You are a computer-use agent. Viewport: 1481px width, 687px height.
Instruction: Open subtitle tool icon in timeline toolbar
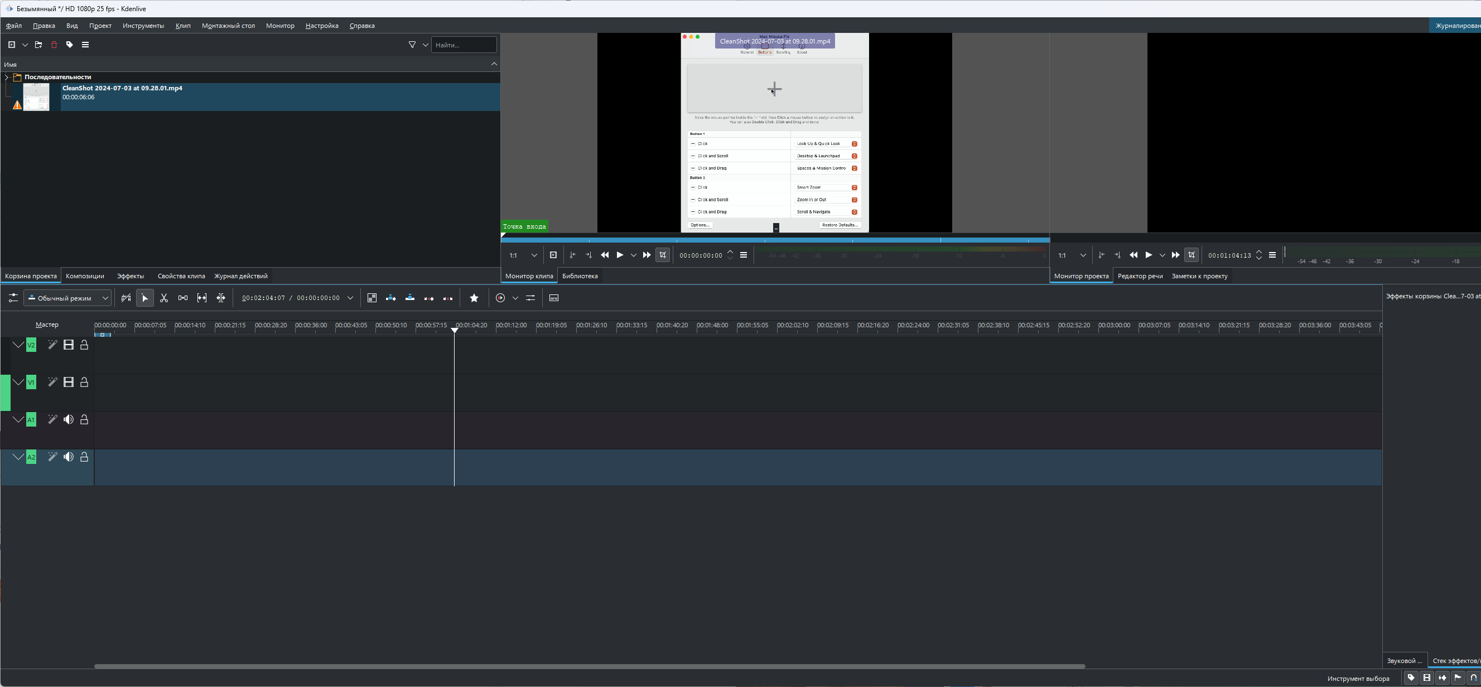click(x=554, y=298)
